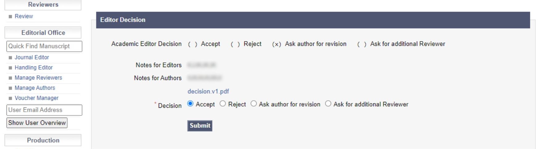The image size is (543, 149).
Task: Go to Journal Editor page
Action: click(32, 57)
